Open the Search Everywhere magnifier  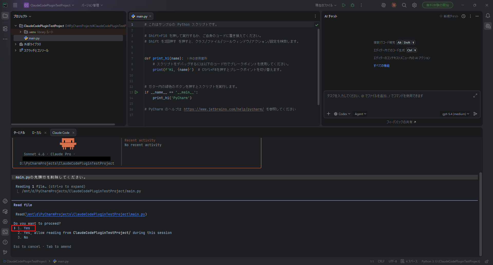pos(404,5)
